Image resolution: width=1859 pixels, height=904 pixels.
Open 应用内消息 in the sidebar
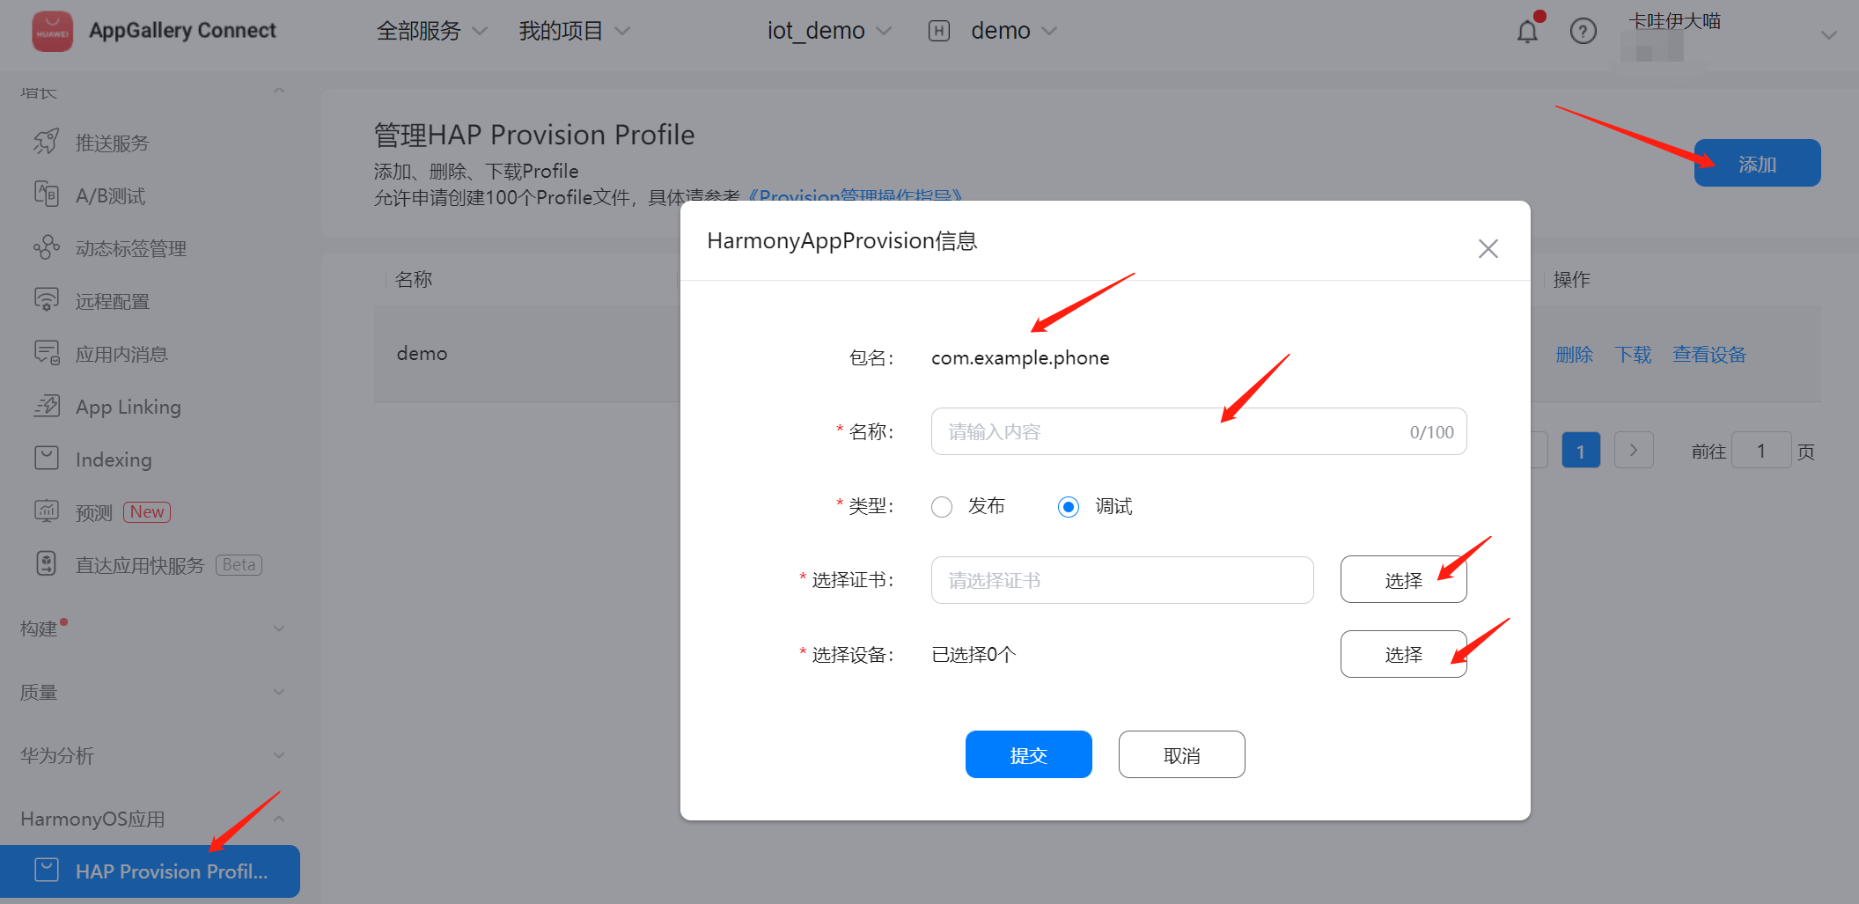tap(121, 354)
